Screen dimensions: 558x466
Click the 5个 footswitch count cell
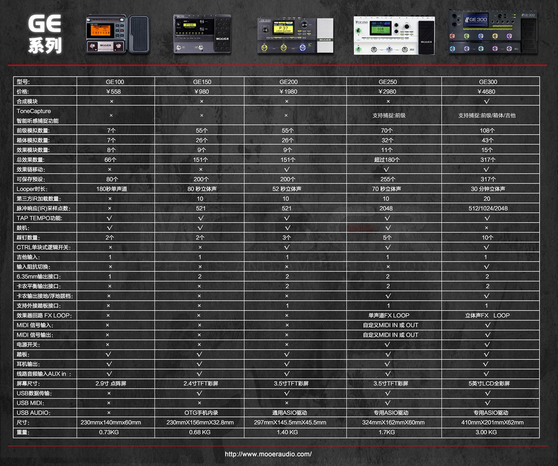click(387, 238)
